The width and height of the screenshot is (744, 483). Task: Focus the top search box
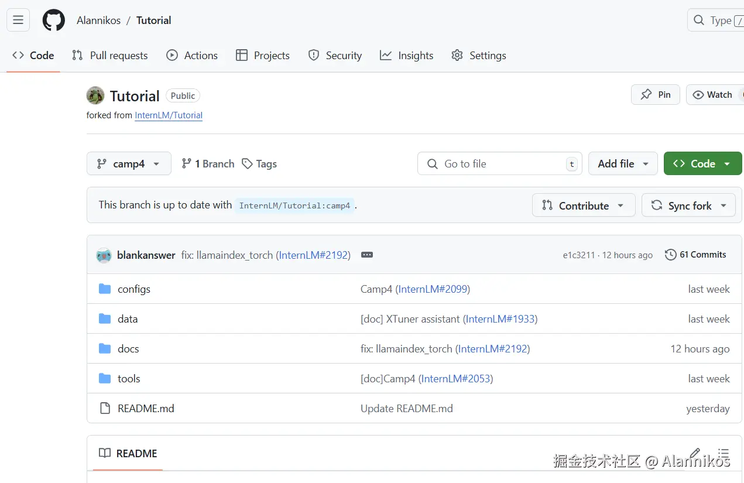715,20
